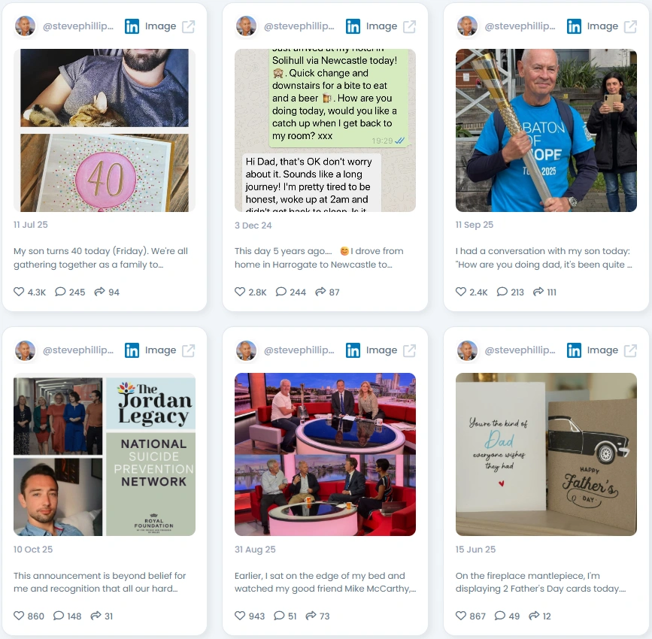Screen dimensions: 652x639
Task: Open external link on 11 Jul 25 post
Action: pos(188,26)
